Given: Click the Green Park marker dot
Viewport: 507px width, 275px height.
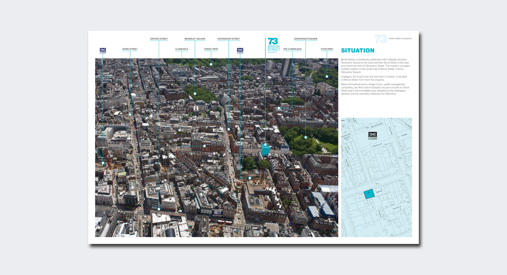Looking at the screenshot, I should [211, 64].
